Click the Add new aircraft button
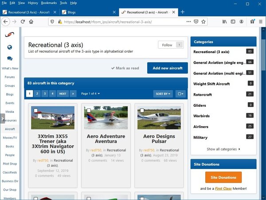Viewport: 266px width, 200px height. pos(167,68)
